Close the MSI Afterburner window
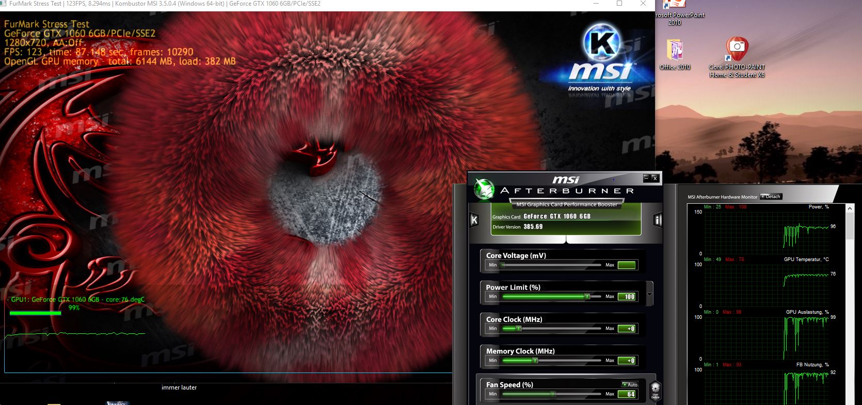This screenshot has height=405, width=862. coord(655,178)
